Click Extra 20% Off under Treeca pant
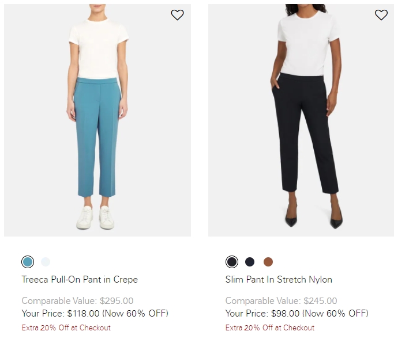The image size is (394, 339). 66,327
